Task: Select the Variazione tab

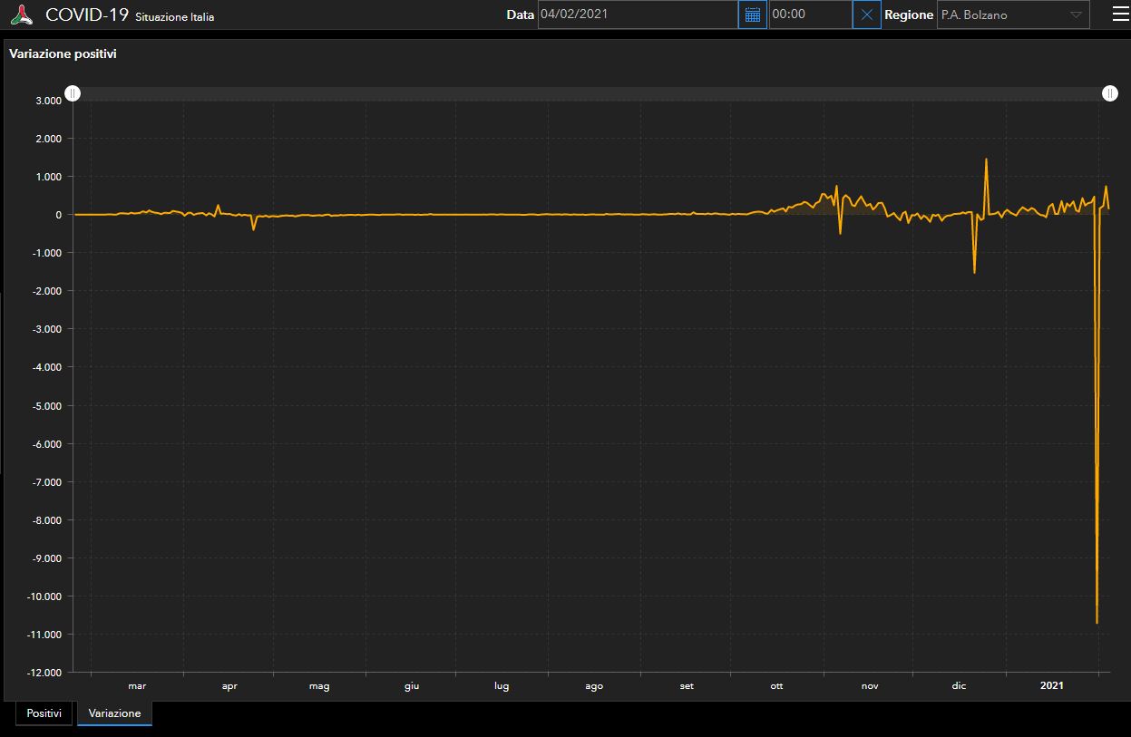Action: [115, 713]
